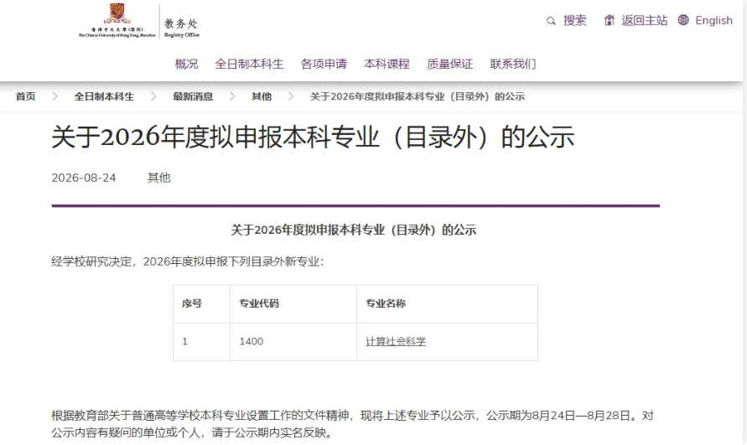The image size is (747, 445).
Task: Click the table cell with serial number 1
Action: pos(201,342)
